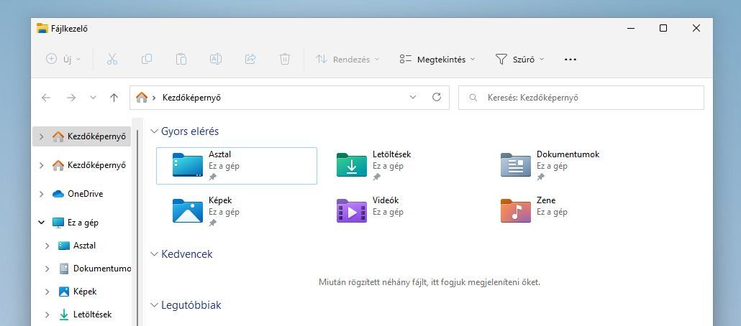This screenshot has width=741, height=326.
Task: Open the Szűrő filter dropdown
Action: pos(520,60)
